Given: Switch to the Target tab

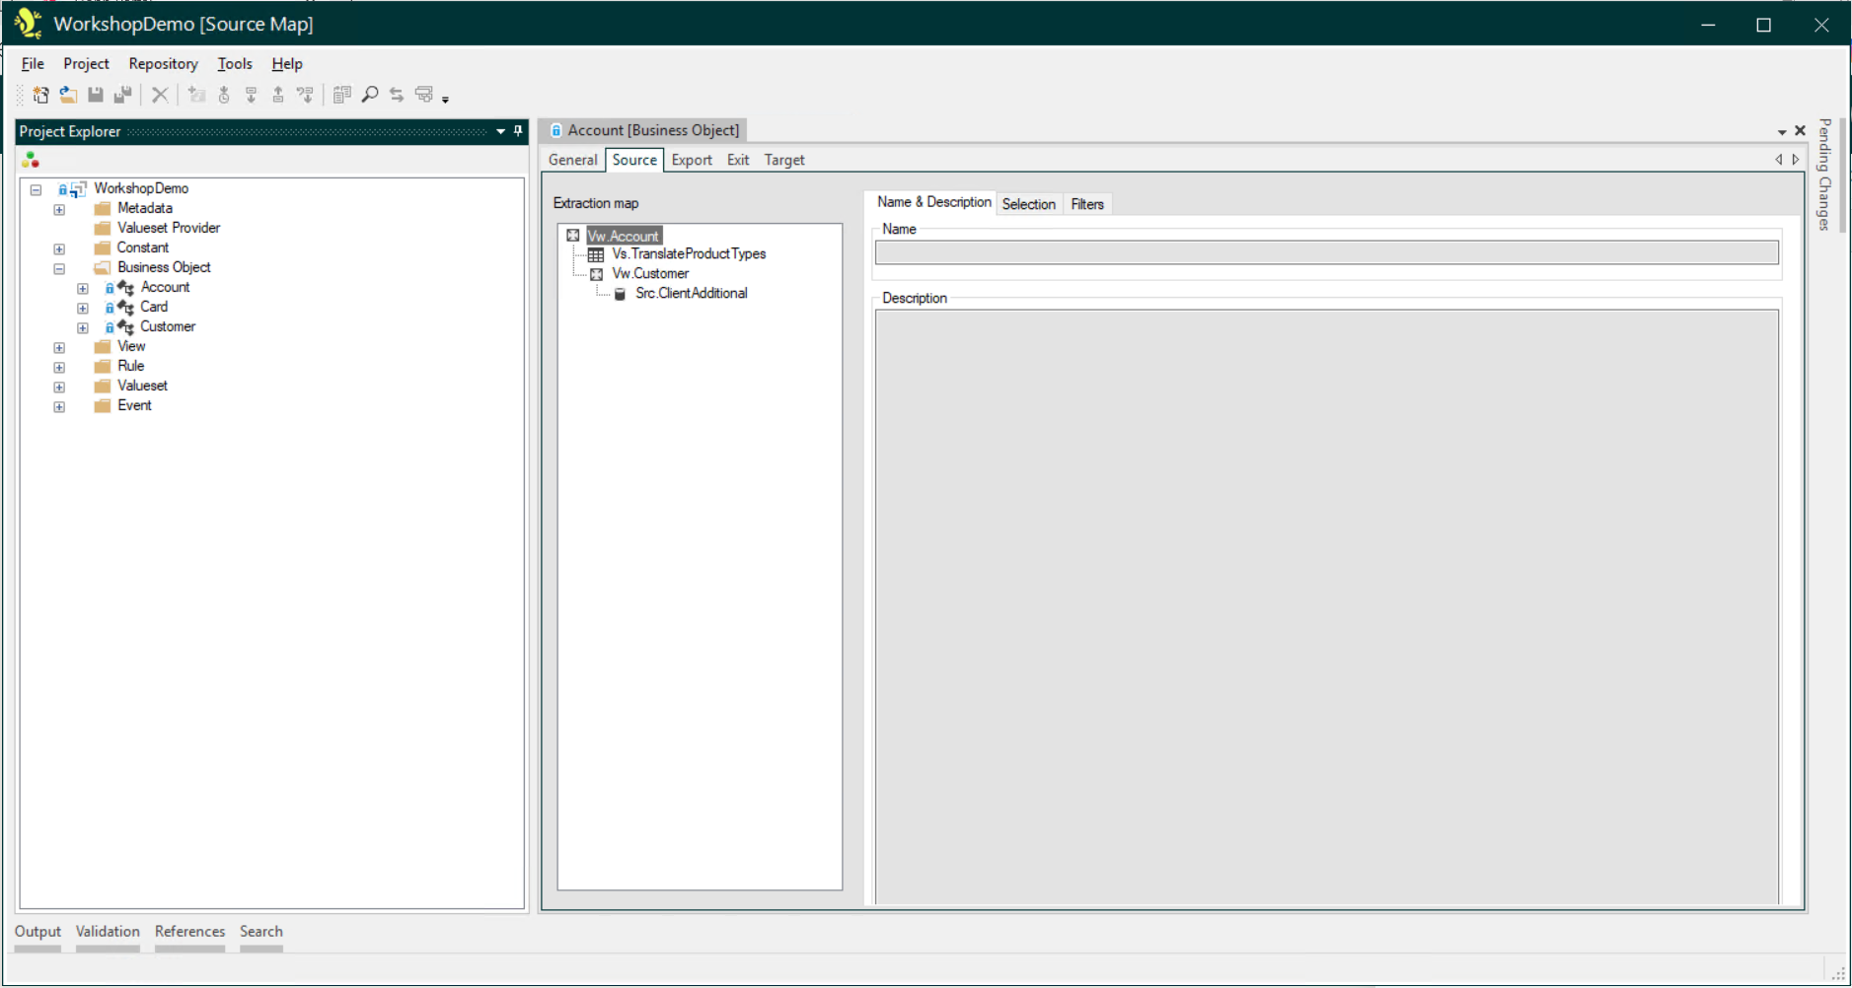Looking at the screenshot, I should 784,160.
